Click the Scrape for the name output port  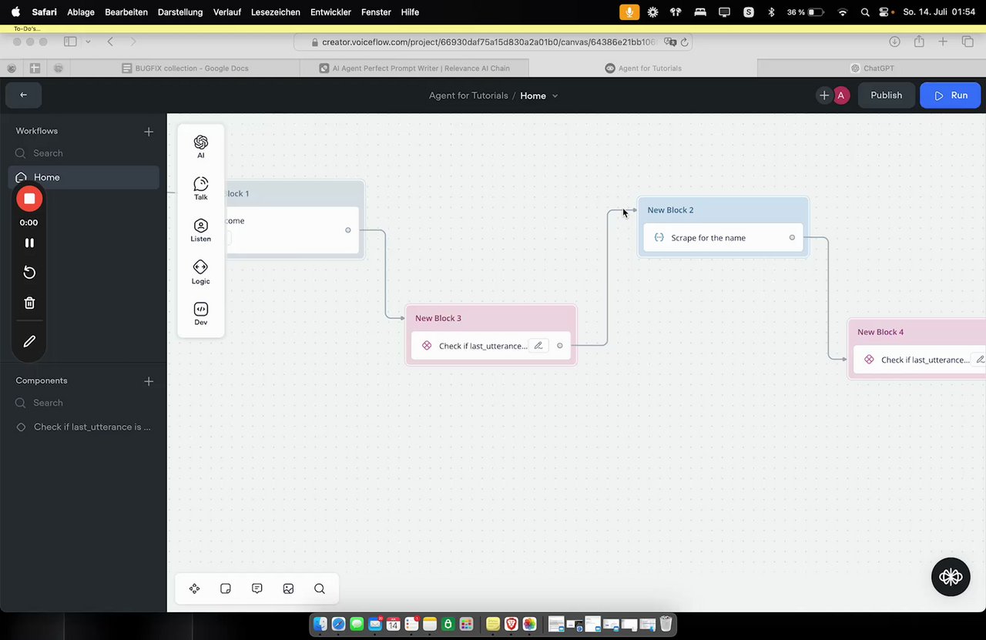[792, 237]
